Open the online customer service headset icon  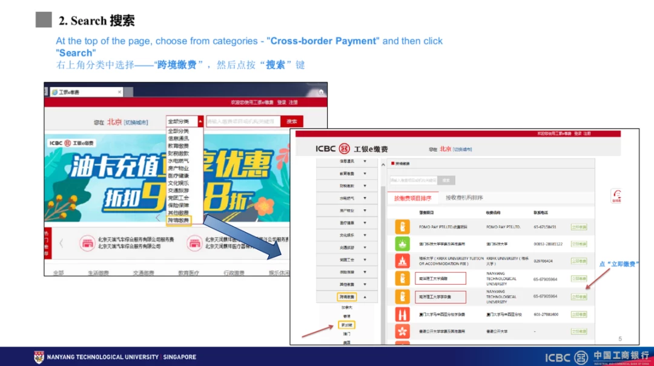click(617, 195)
